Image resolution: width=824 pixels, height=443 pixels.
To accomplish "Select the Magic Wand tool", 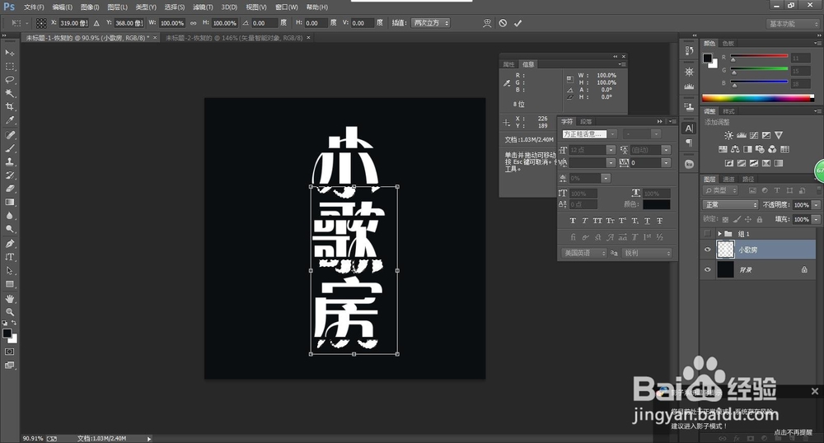I will click(9, 93).
